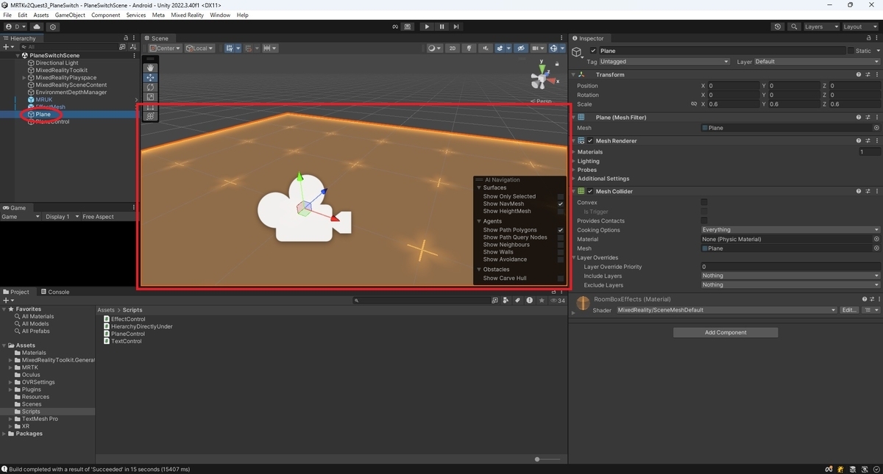The image size is (883, 474).
Task: Click the scene orientation gizmo
Action: [x=542, y=79]
